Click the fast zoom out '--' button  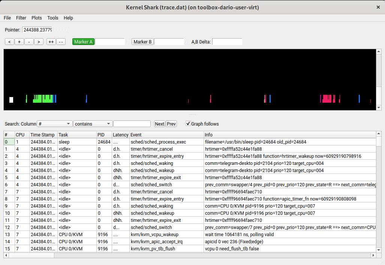tap(61, 42)
